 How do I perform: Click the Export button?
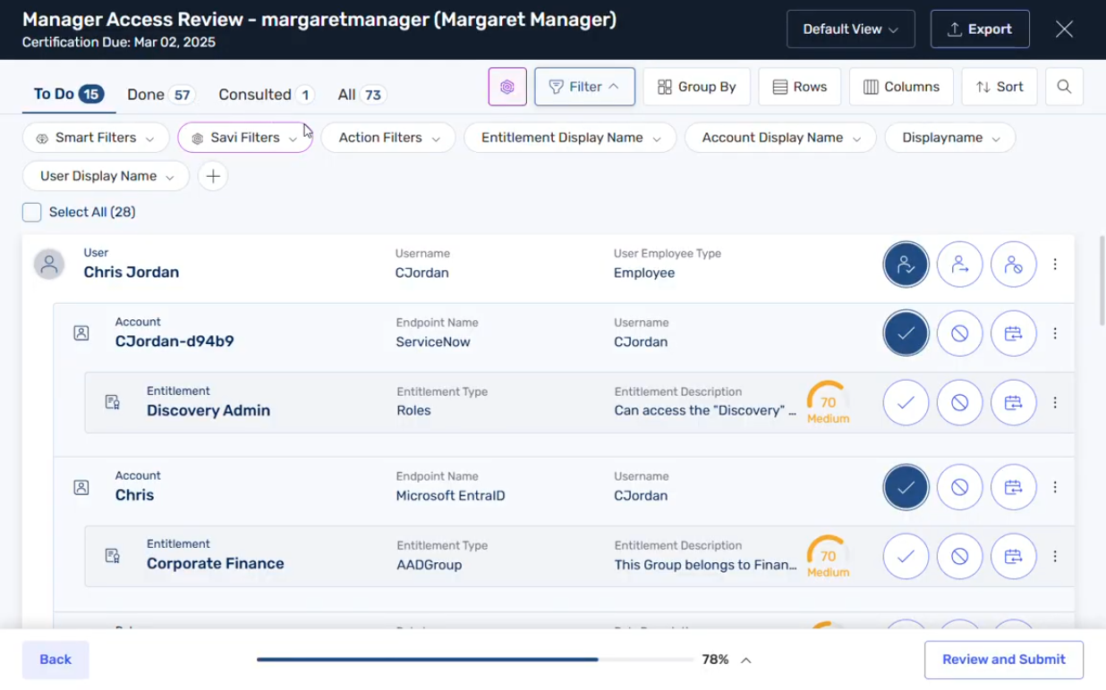[979, 29]
